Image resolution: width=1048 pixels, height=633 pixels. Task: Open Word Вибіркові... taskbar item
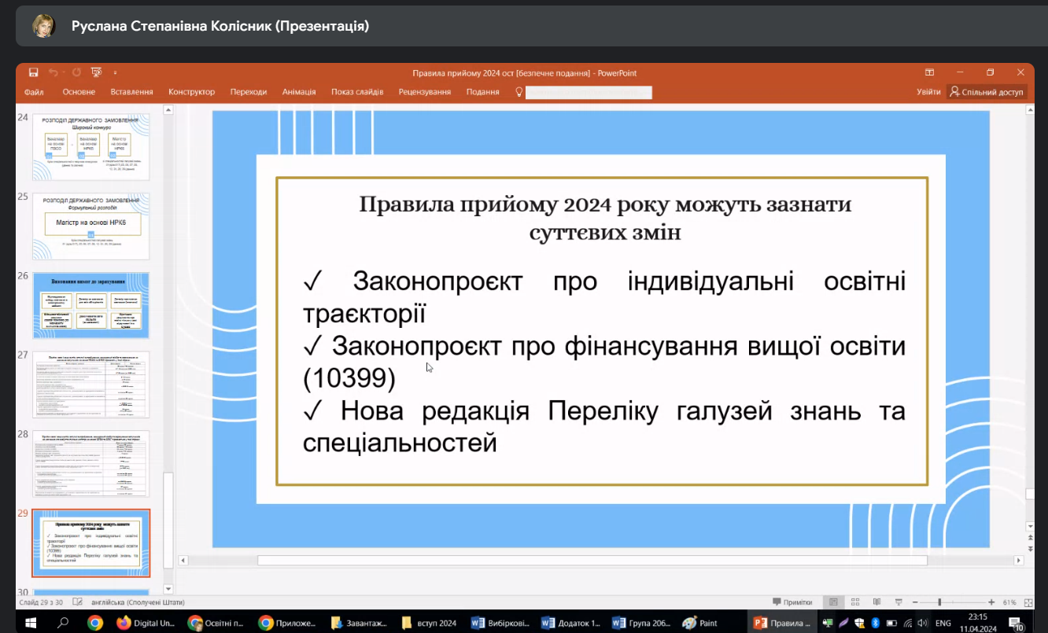pos(500,623)
